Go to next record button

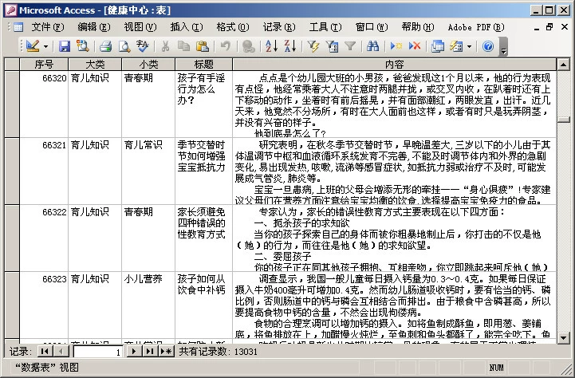[134, 351]
